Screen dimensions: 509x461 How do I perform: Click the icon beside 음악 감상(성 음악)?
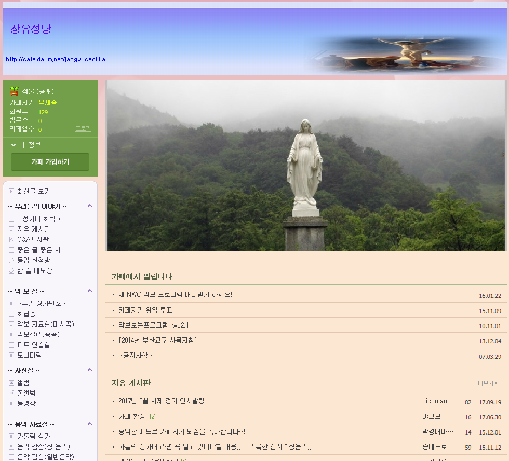point(11,447)
